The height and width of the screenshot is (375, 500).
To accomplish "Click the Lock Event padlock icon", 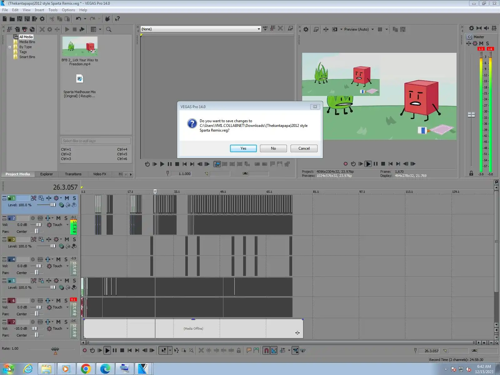I will 239,351.
